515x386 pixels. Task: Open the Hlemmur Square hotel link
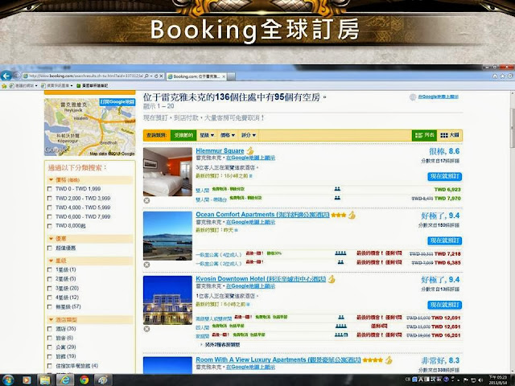click(220, 150)
